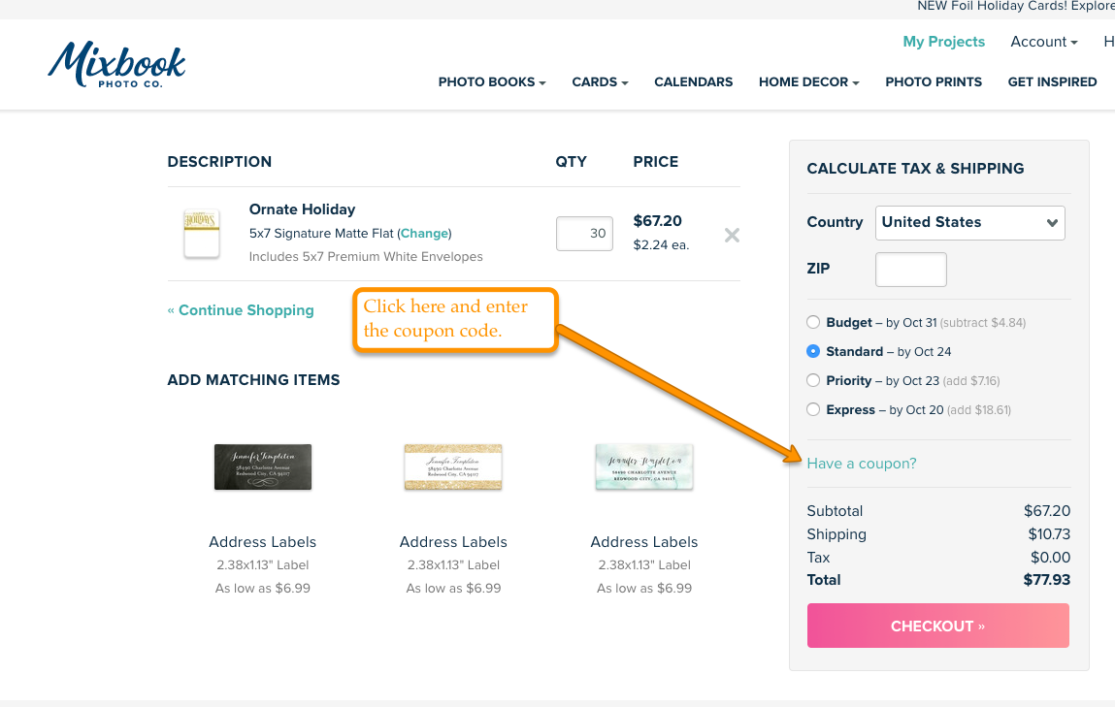
Task: Choose Priority shipping option
Action: tap(813, 380)
